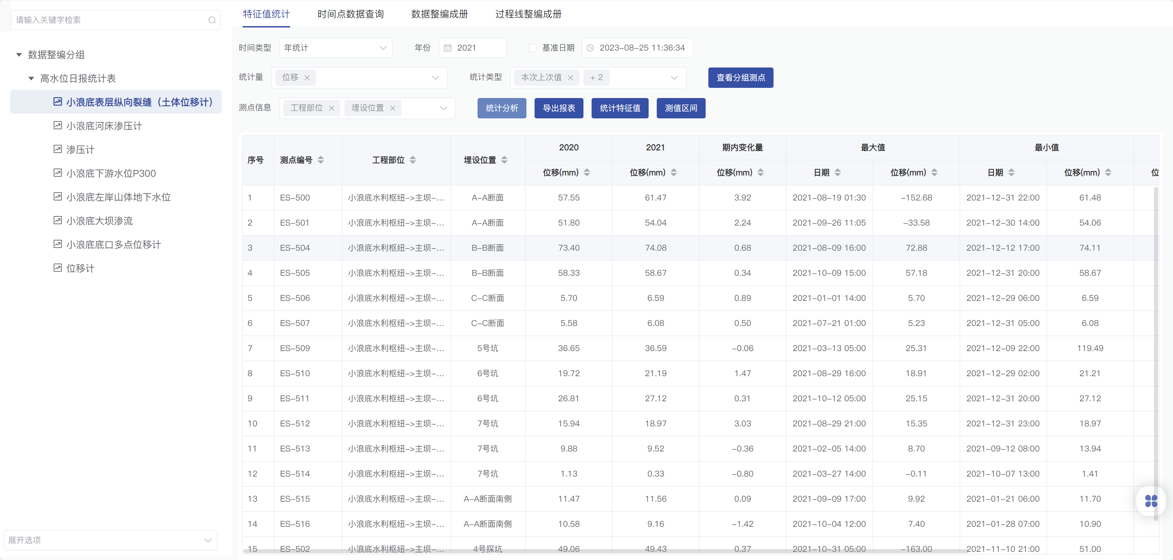The width and height of the screenshot is (1173, 560).
Task: Toggle the 基准日期 checkbox
Action: [x=532, y=48]
